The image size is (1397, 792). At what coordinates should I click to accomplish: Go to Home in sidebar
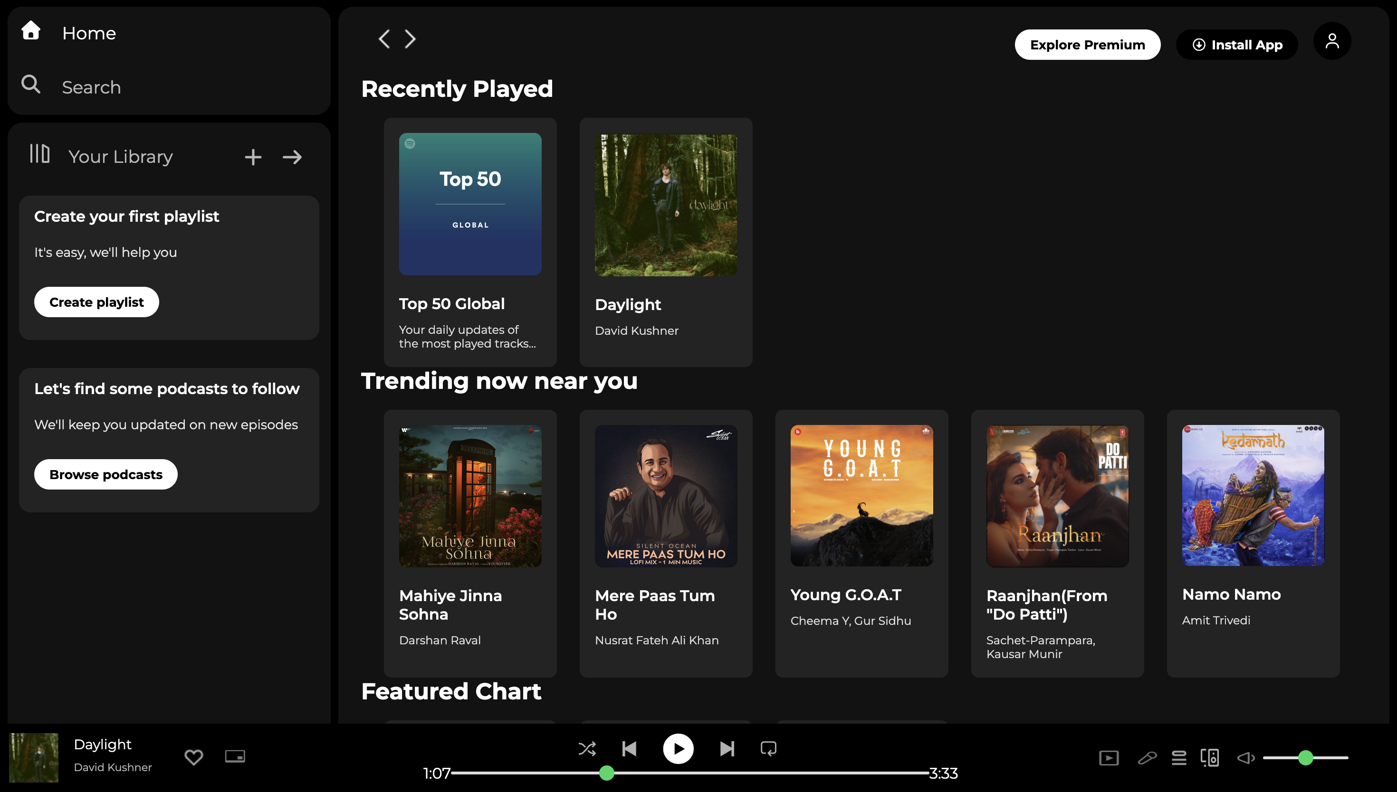[x=68, y=33]
